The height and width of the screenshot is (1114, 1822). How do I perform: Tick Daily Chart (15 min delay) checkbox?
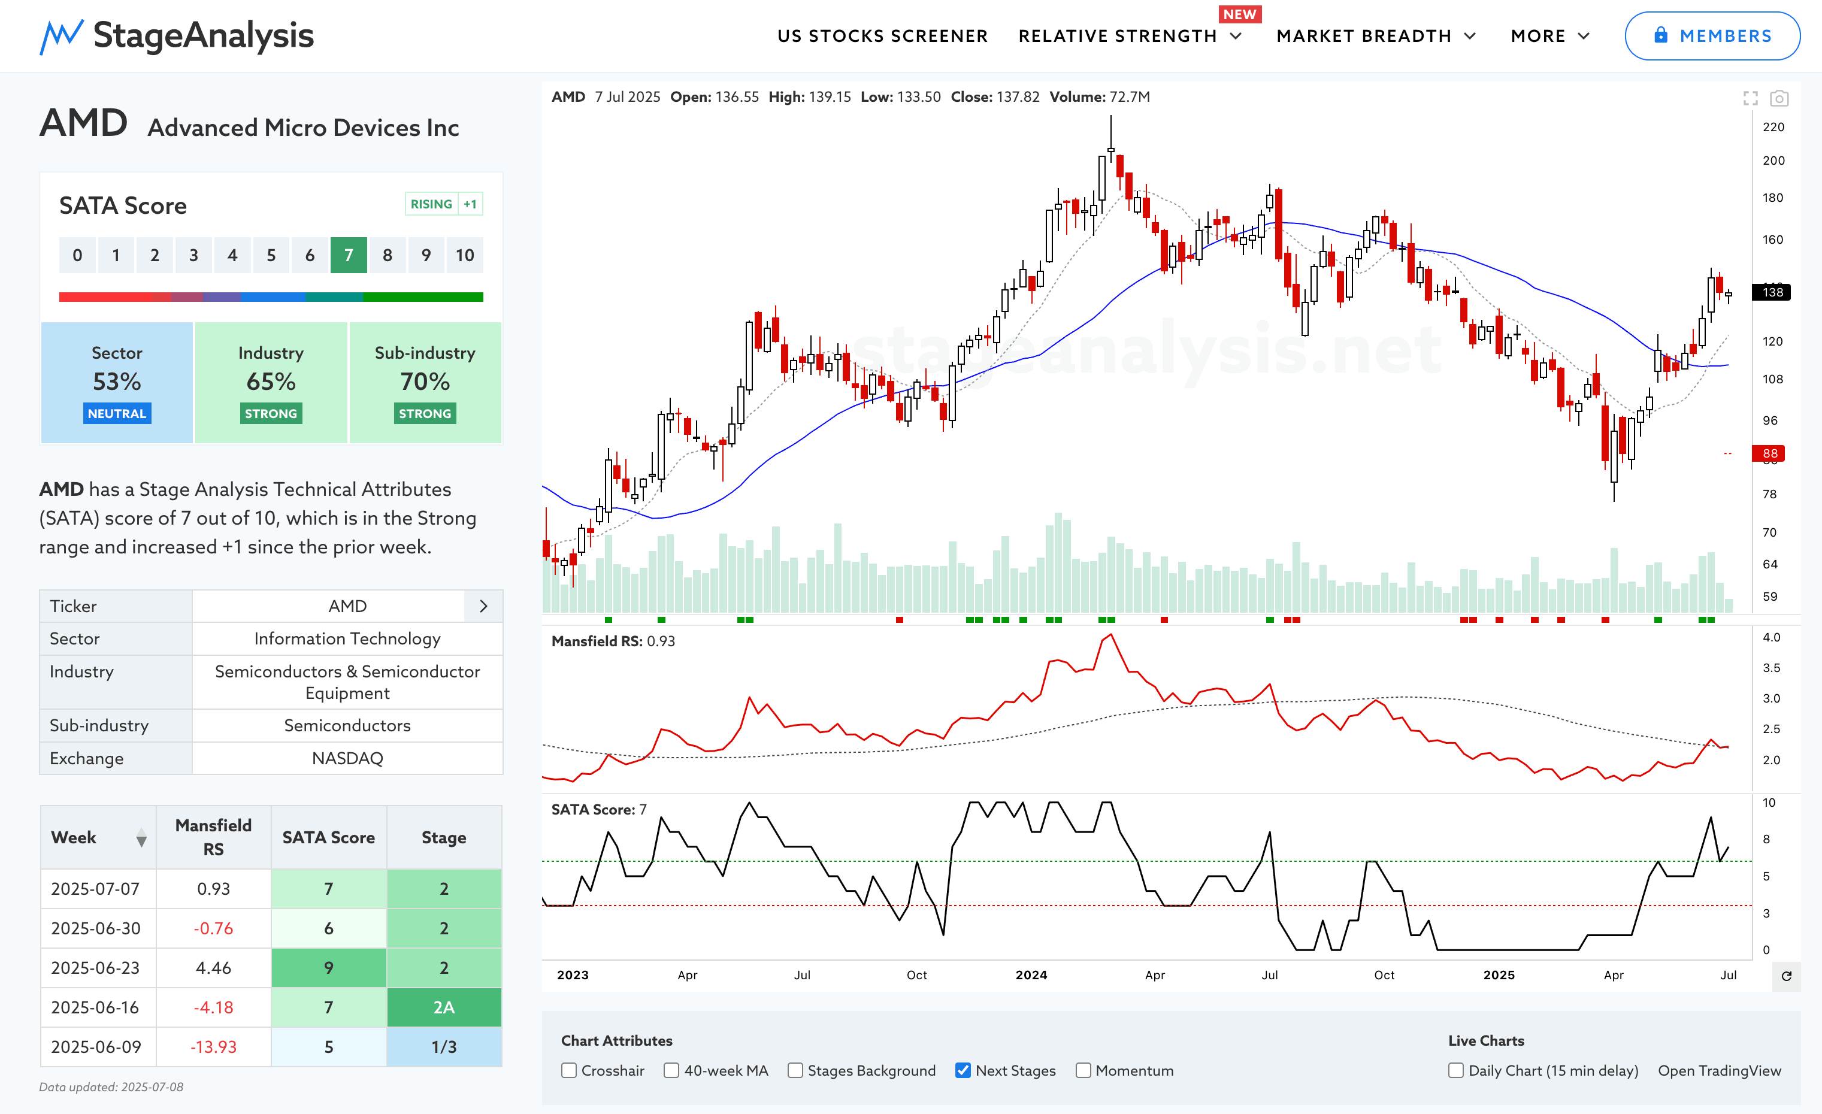[1456, 1070]
